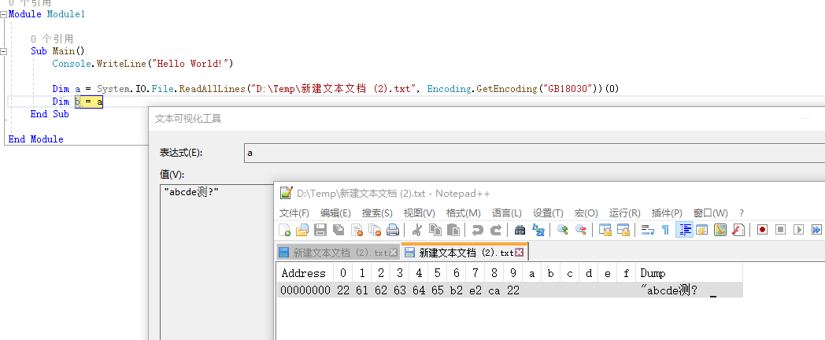825x340 pixels.
Task: Switch to the inactive 新建文本文档 (2).txt tab
Action: click(337, 253)
